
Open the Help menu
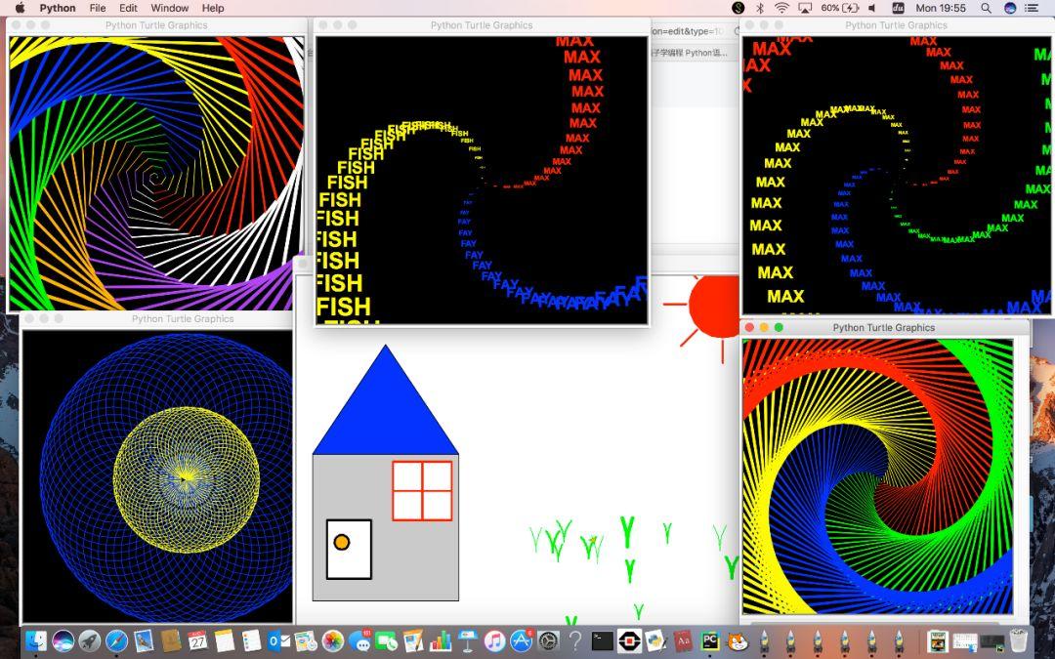tap(213, 8)
